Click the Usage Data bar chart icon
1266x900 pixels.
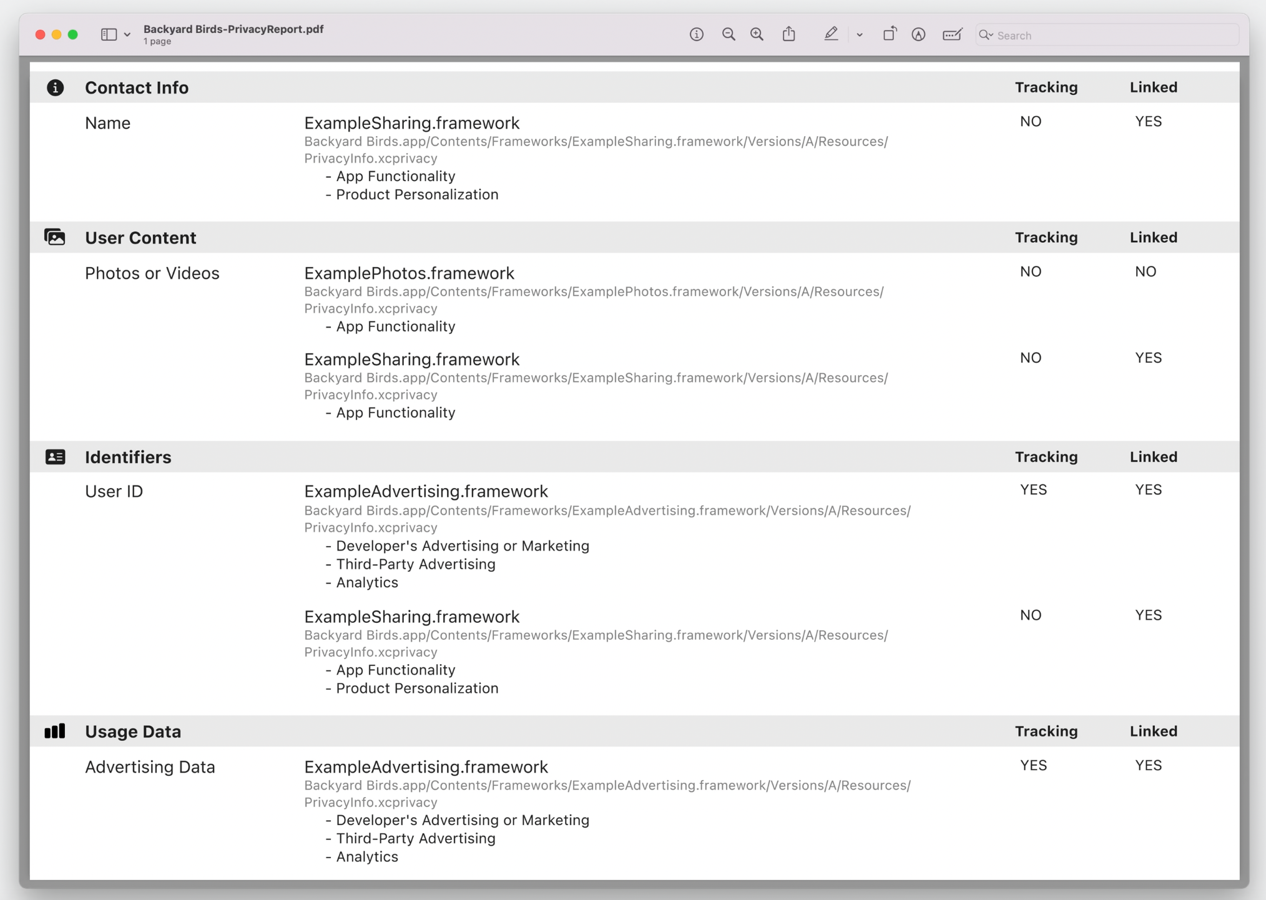pos(55,731)
